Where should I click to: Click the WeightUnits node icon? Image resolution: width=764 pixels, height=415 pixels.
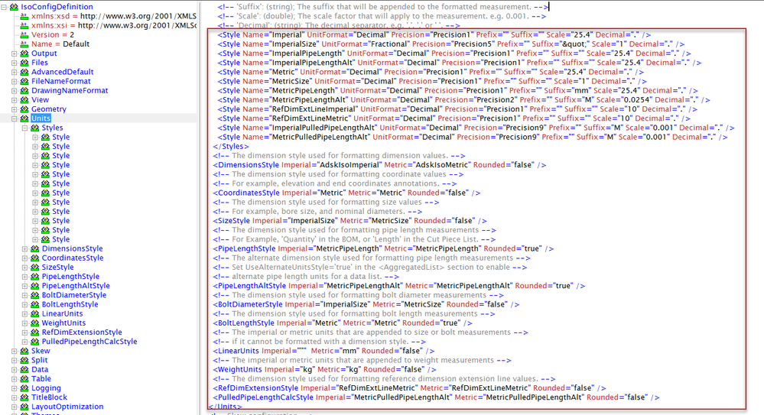[34, 323]
